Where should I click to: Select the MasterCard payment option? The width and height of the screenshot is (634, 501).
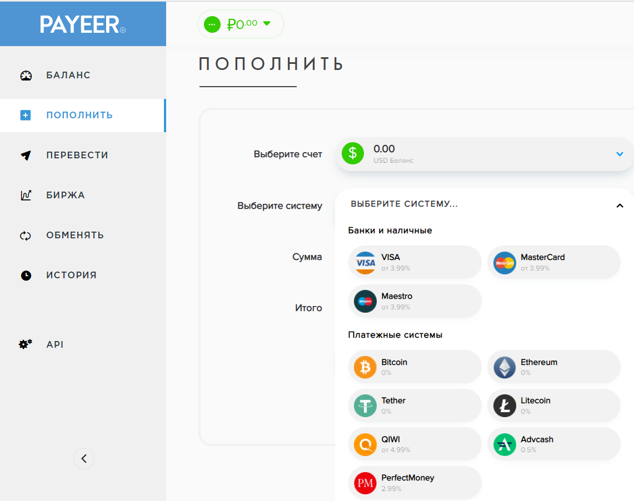tap(554, 263)
